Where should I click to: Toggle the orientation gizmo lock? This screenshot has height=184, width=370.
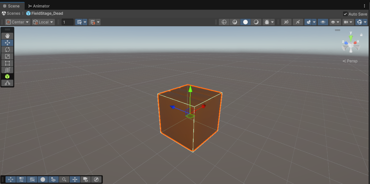click(361, 34)
